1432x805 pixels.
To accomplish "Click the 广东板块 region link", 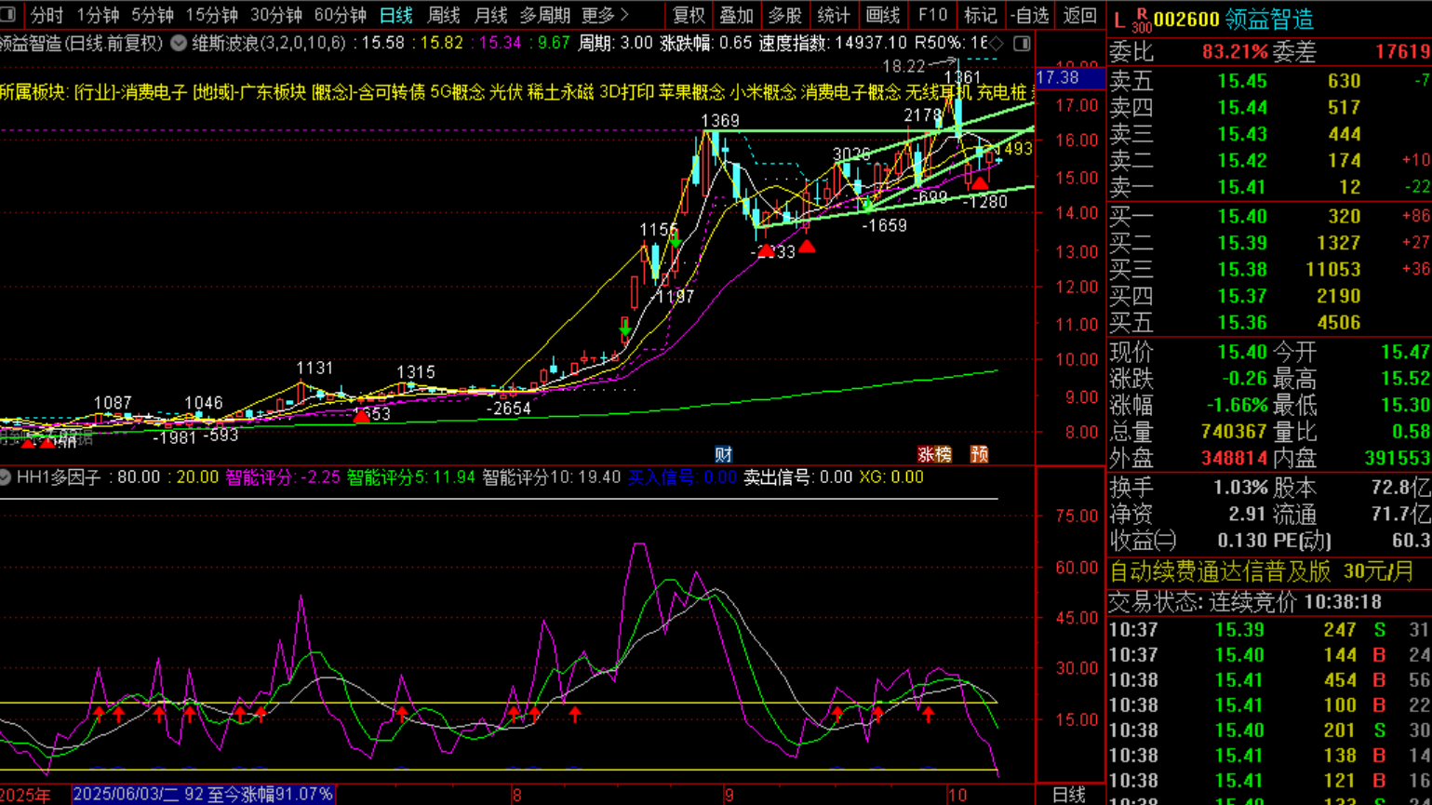I will 273,91.
